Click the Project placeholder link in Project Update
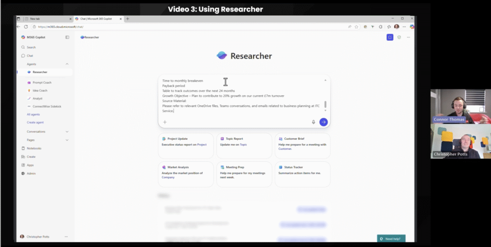This screenshot has height=247, width=491. [x=202, y=145]
